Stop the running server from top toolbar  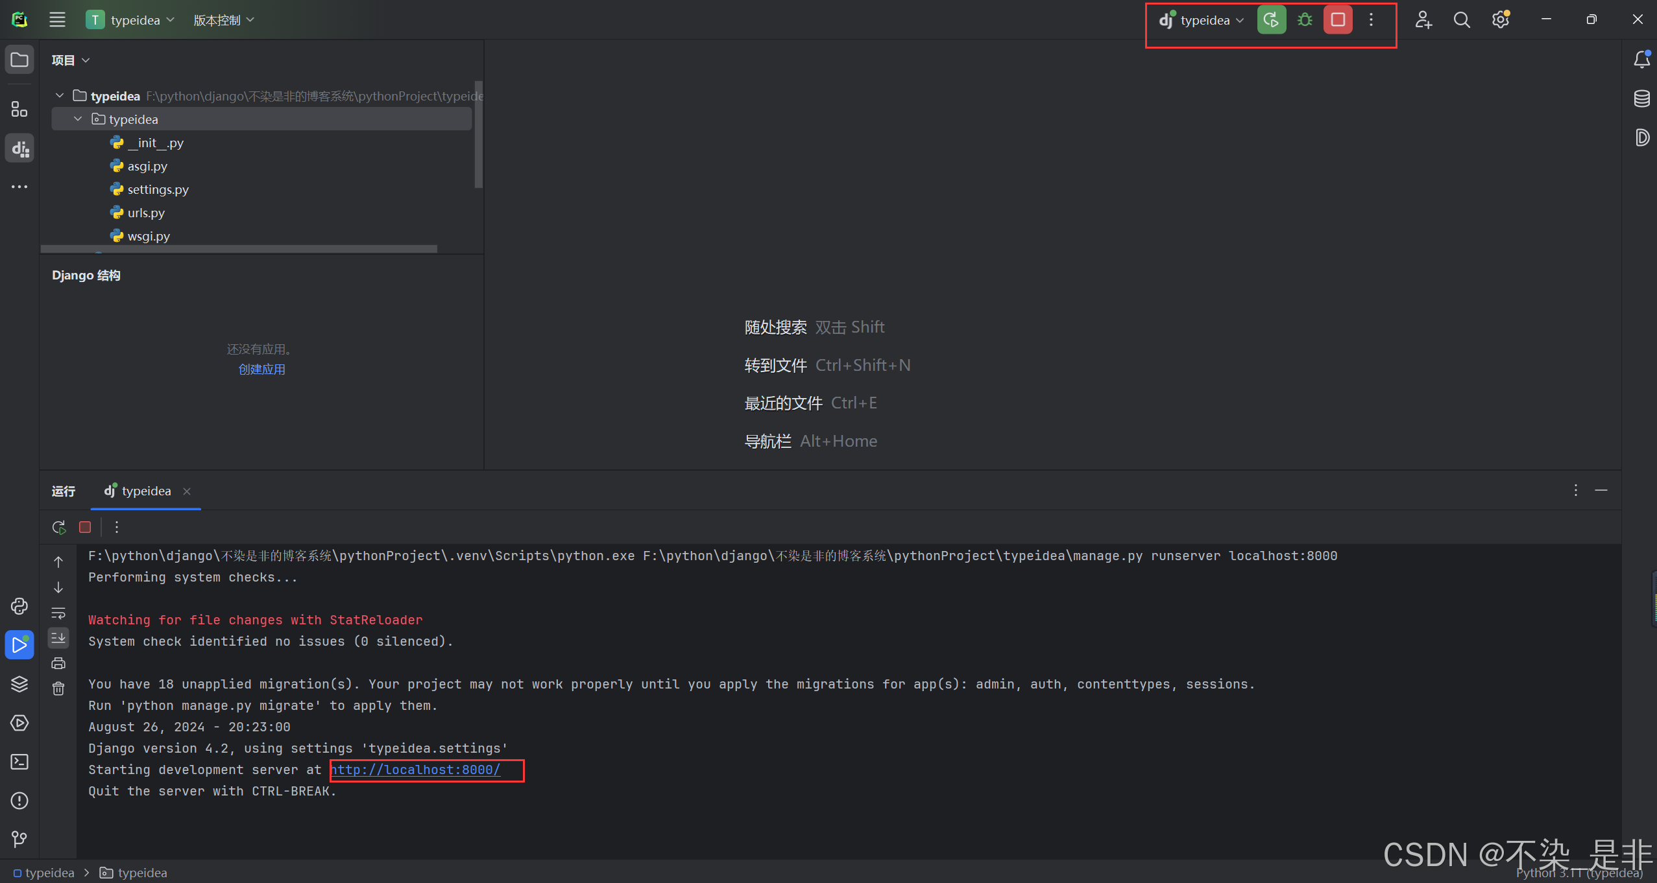tap(1338, 19)
